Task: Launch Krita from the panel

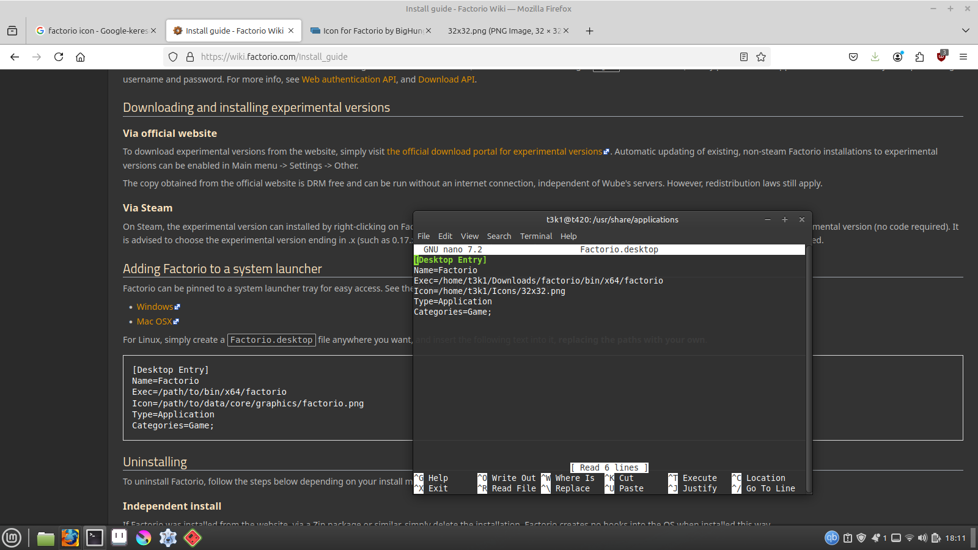Action: [144, 538]
